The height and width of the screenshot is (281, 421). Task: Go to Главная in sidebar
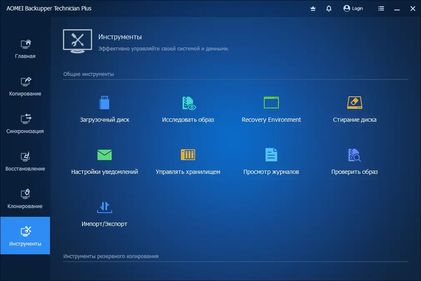point(25,49)
